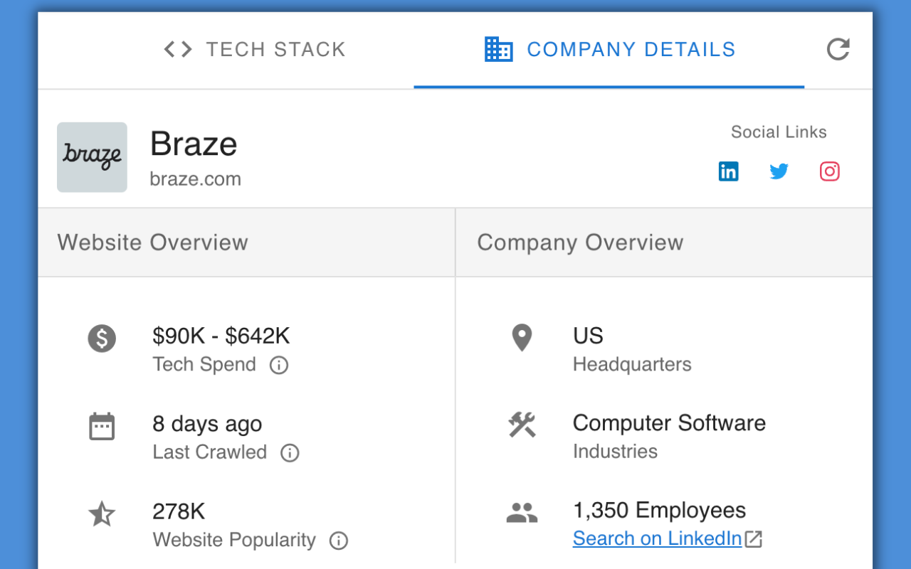
Task: Show Website Popularity info tooltip
Action: click(x=338, y=541)
